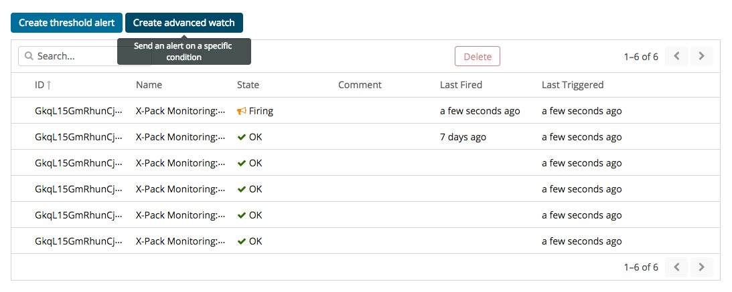Screen dimensions: 732x292
Task: Click the megaphone icon in the Firing row
Action: (x=242, y=111)
